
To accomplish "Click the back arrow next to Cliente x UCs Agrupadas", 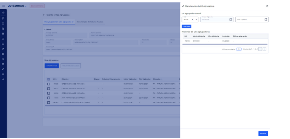I will pos(44,15).
